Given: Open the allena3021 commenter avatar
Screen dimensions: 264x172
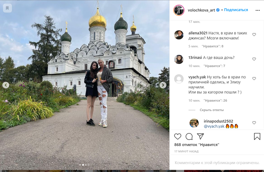Looking at the screenshot, I should coord(179,35).
